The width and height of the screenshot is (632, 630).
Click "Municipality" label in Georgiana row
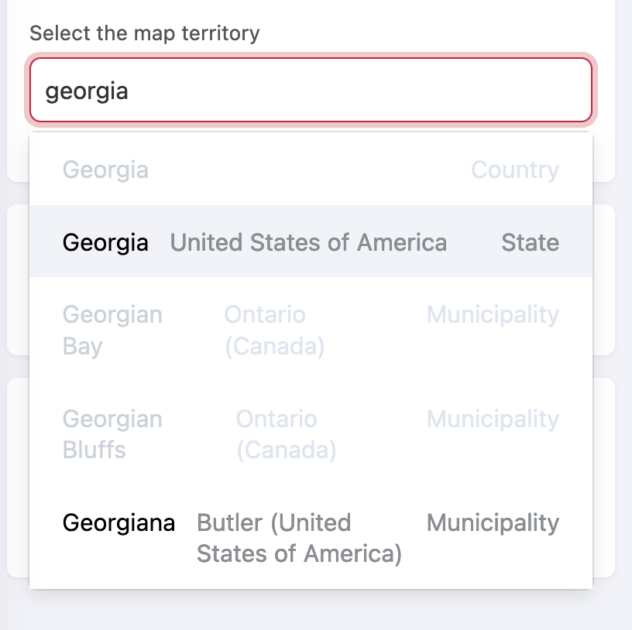[493, 522]
